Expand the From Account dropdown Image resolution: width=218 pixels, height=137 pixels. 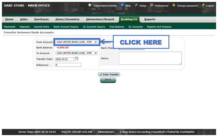[x=77, y=42]
